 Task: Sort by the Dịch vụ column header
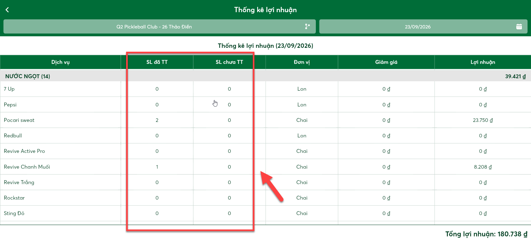(x=60, y=62)
